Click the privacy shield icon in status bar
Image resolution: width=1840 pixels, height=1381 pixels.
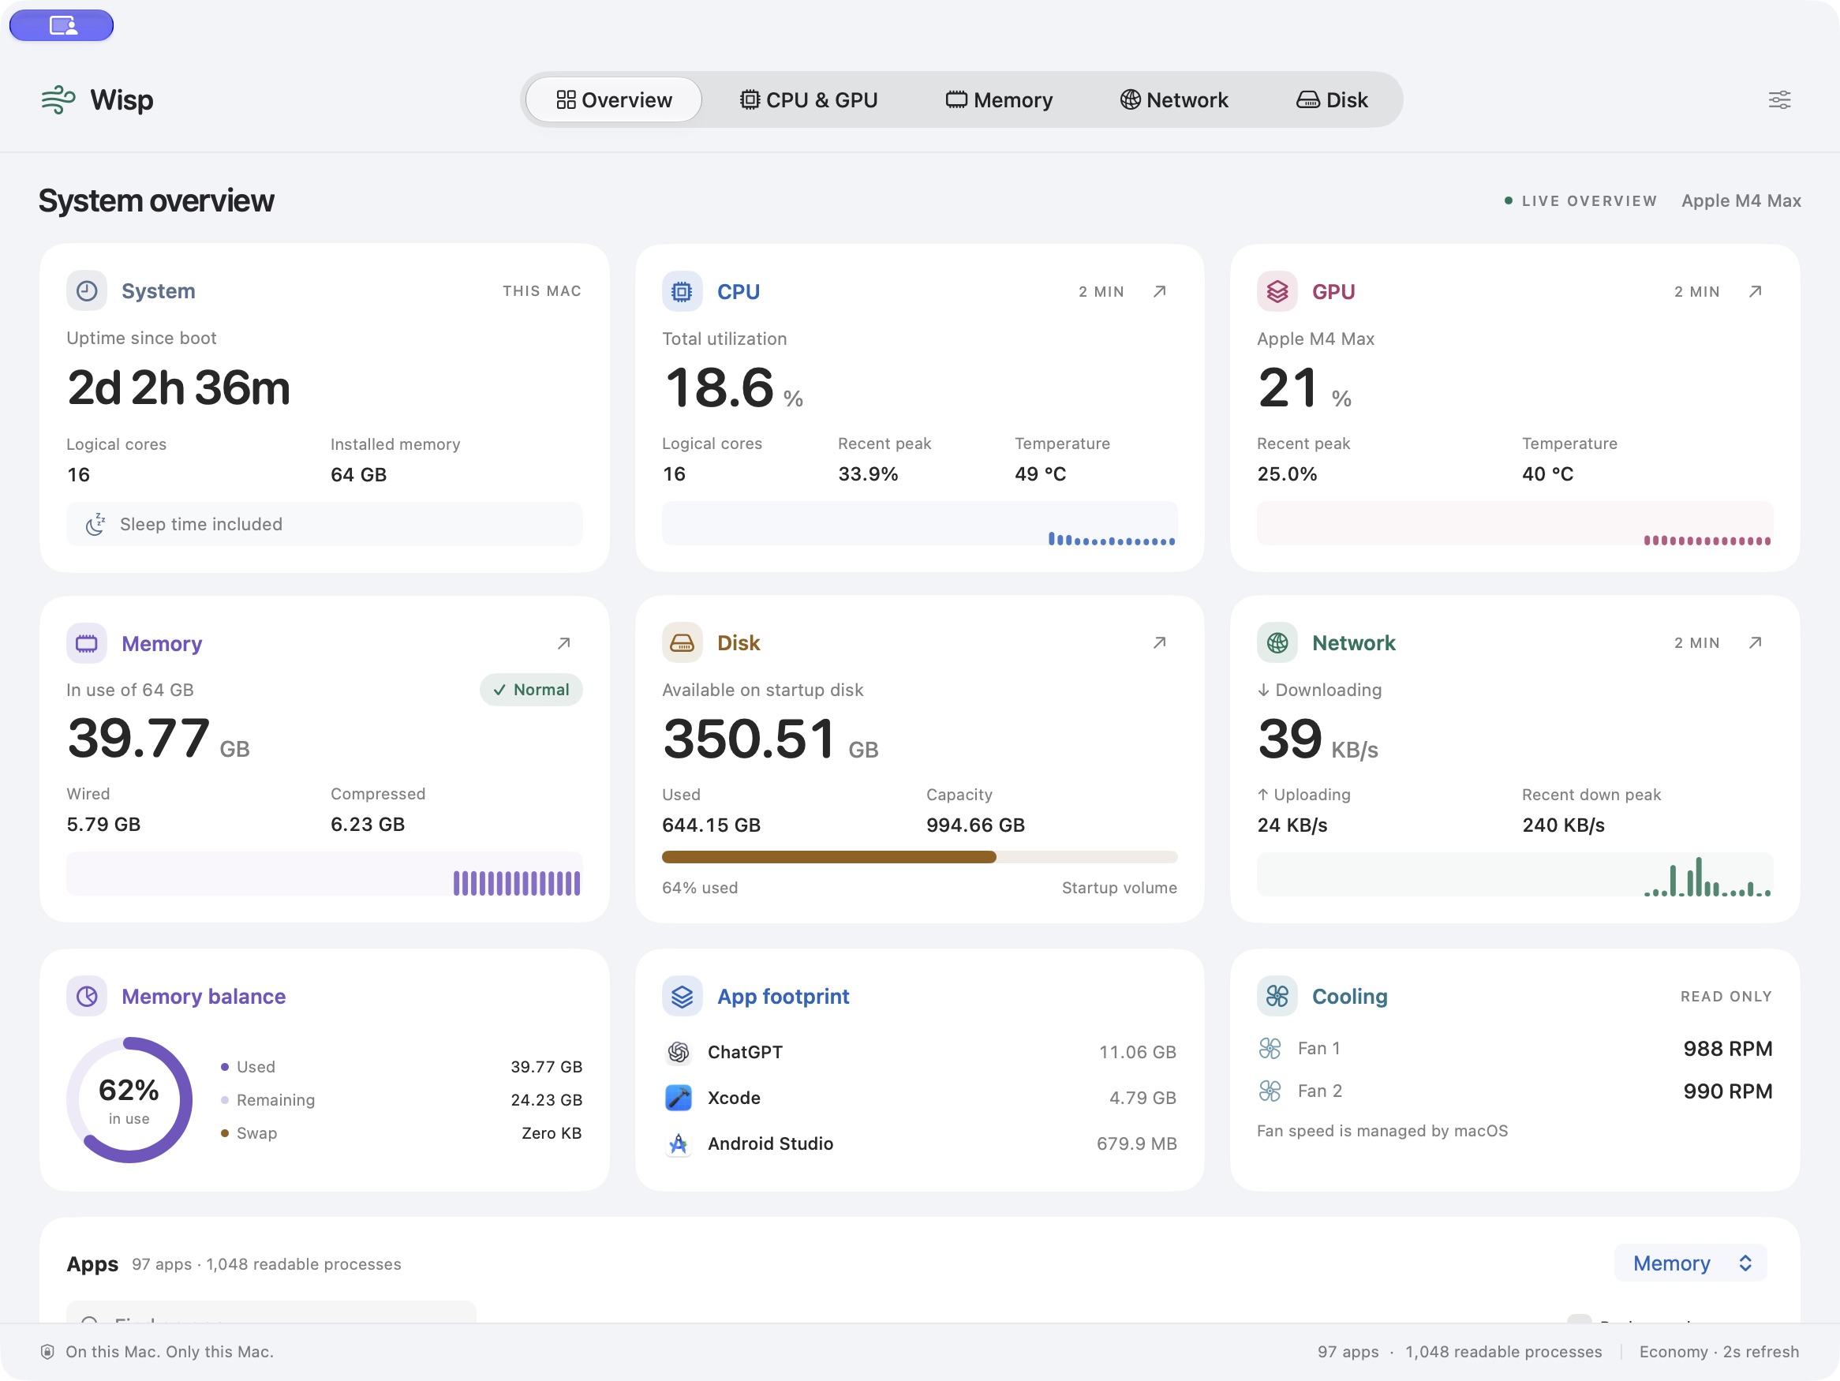(47, 1352)
